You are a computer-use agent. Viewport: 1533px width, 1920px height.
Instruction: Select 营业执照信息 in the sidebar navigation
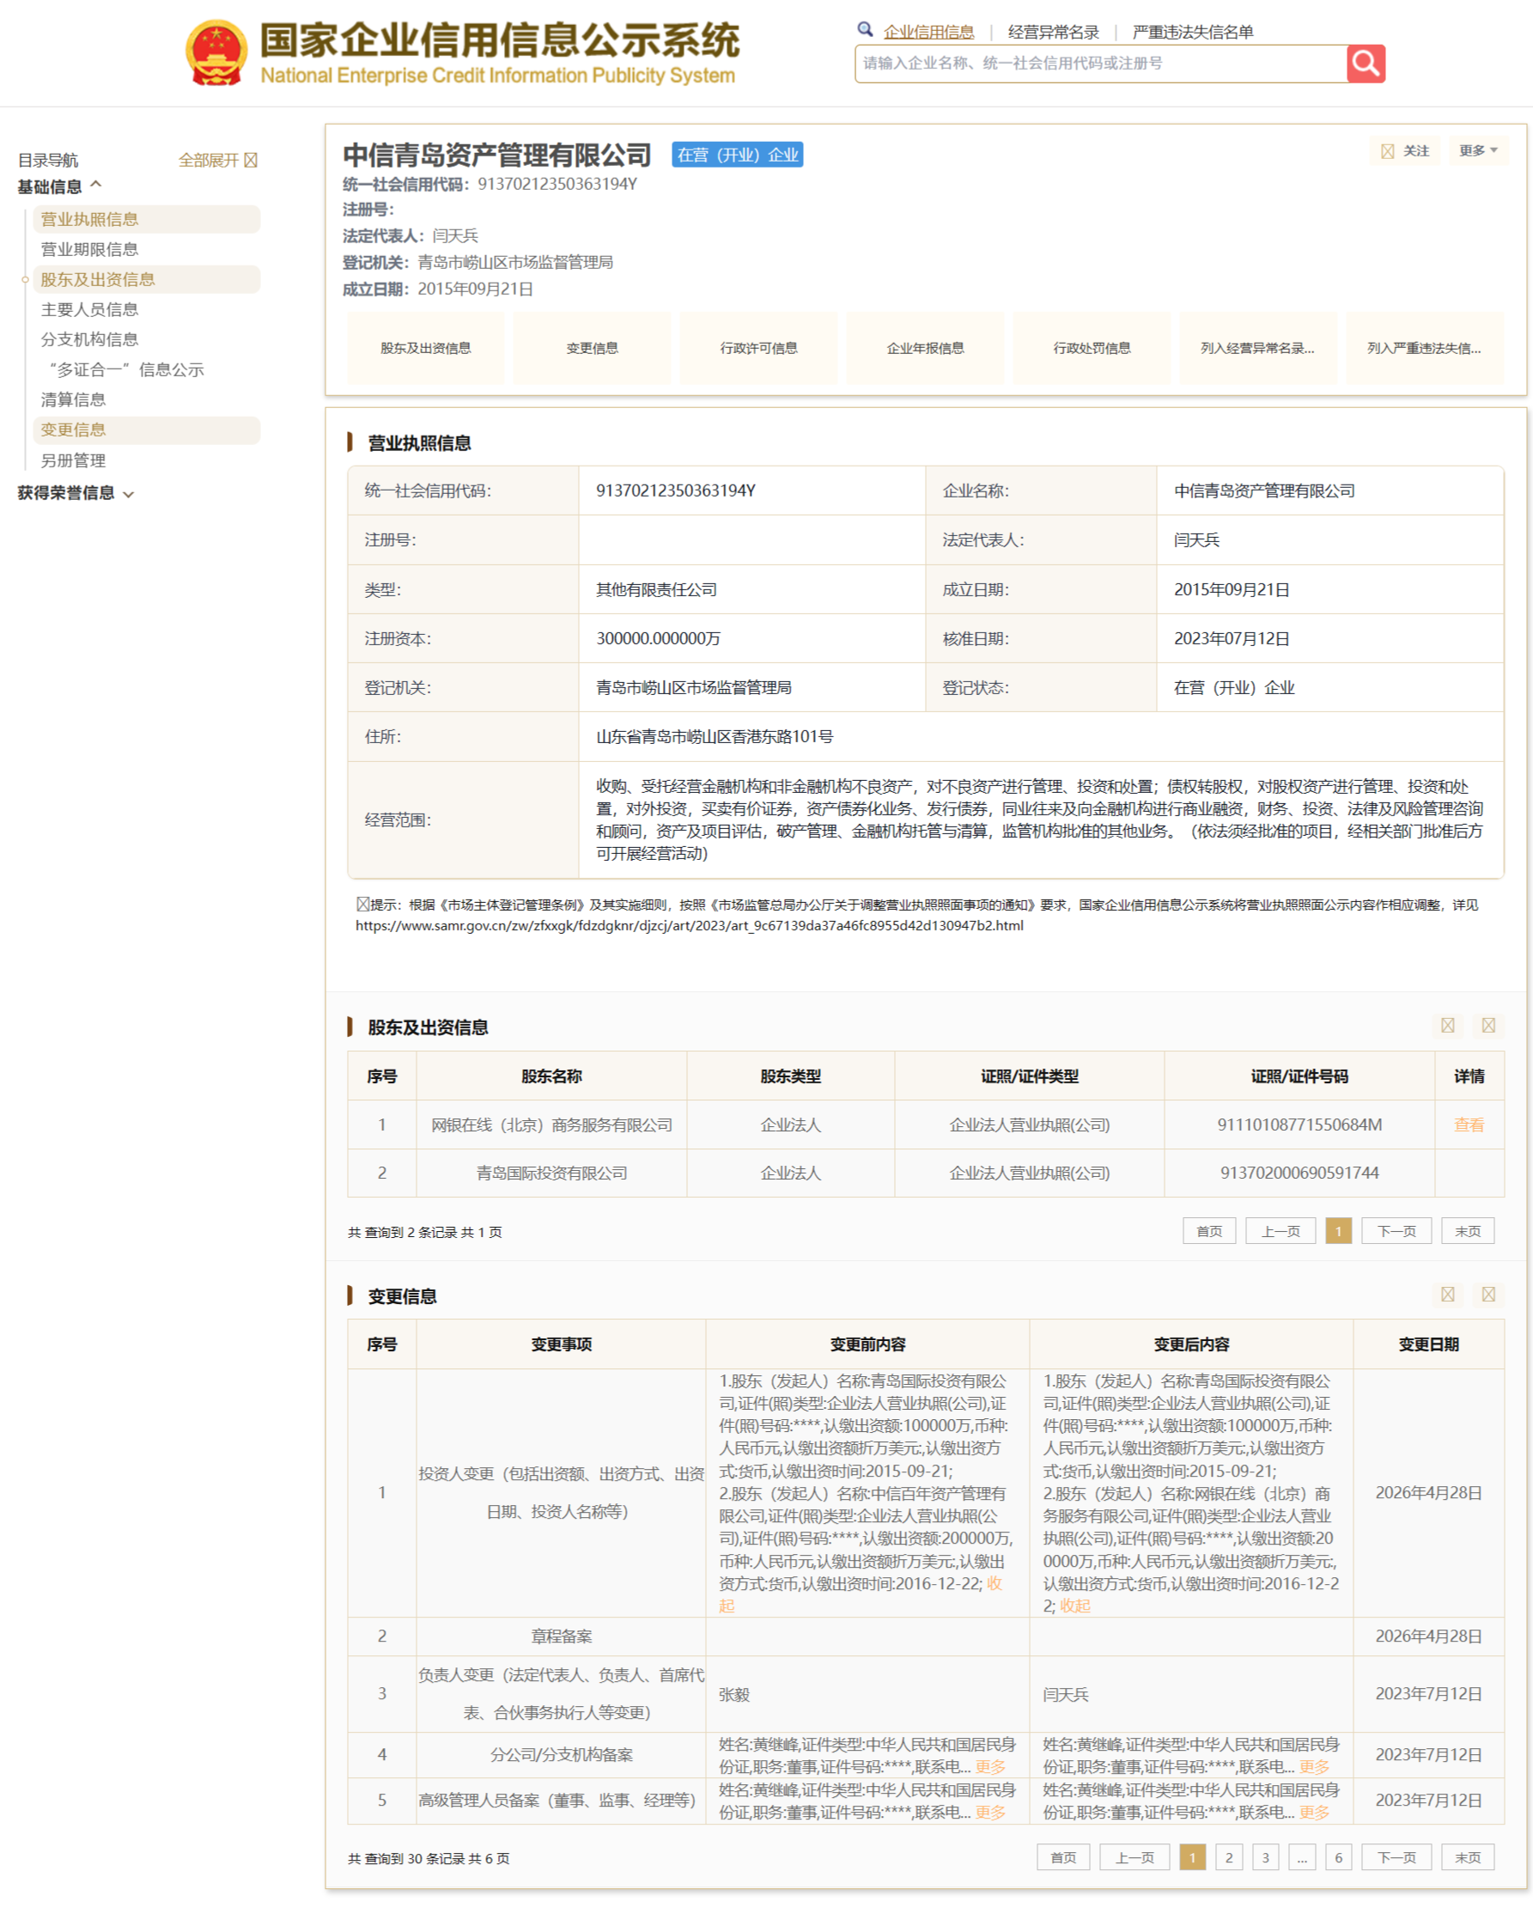(x=147, y=219)
